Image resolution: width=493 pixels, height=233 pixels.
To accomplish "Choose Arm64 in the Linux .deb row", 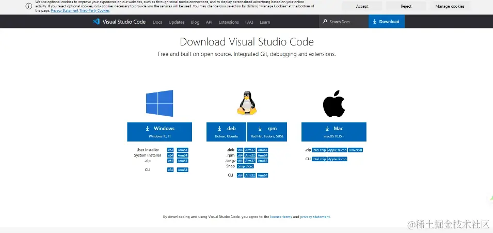I will 263,150.
